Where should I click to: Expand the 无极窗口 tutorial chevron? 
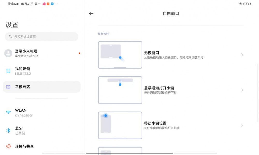click(x=242, y=55)
